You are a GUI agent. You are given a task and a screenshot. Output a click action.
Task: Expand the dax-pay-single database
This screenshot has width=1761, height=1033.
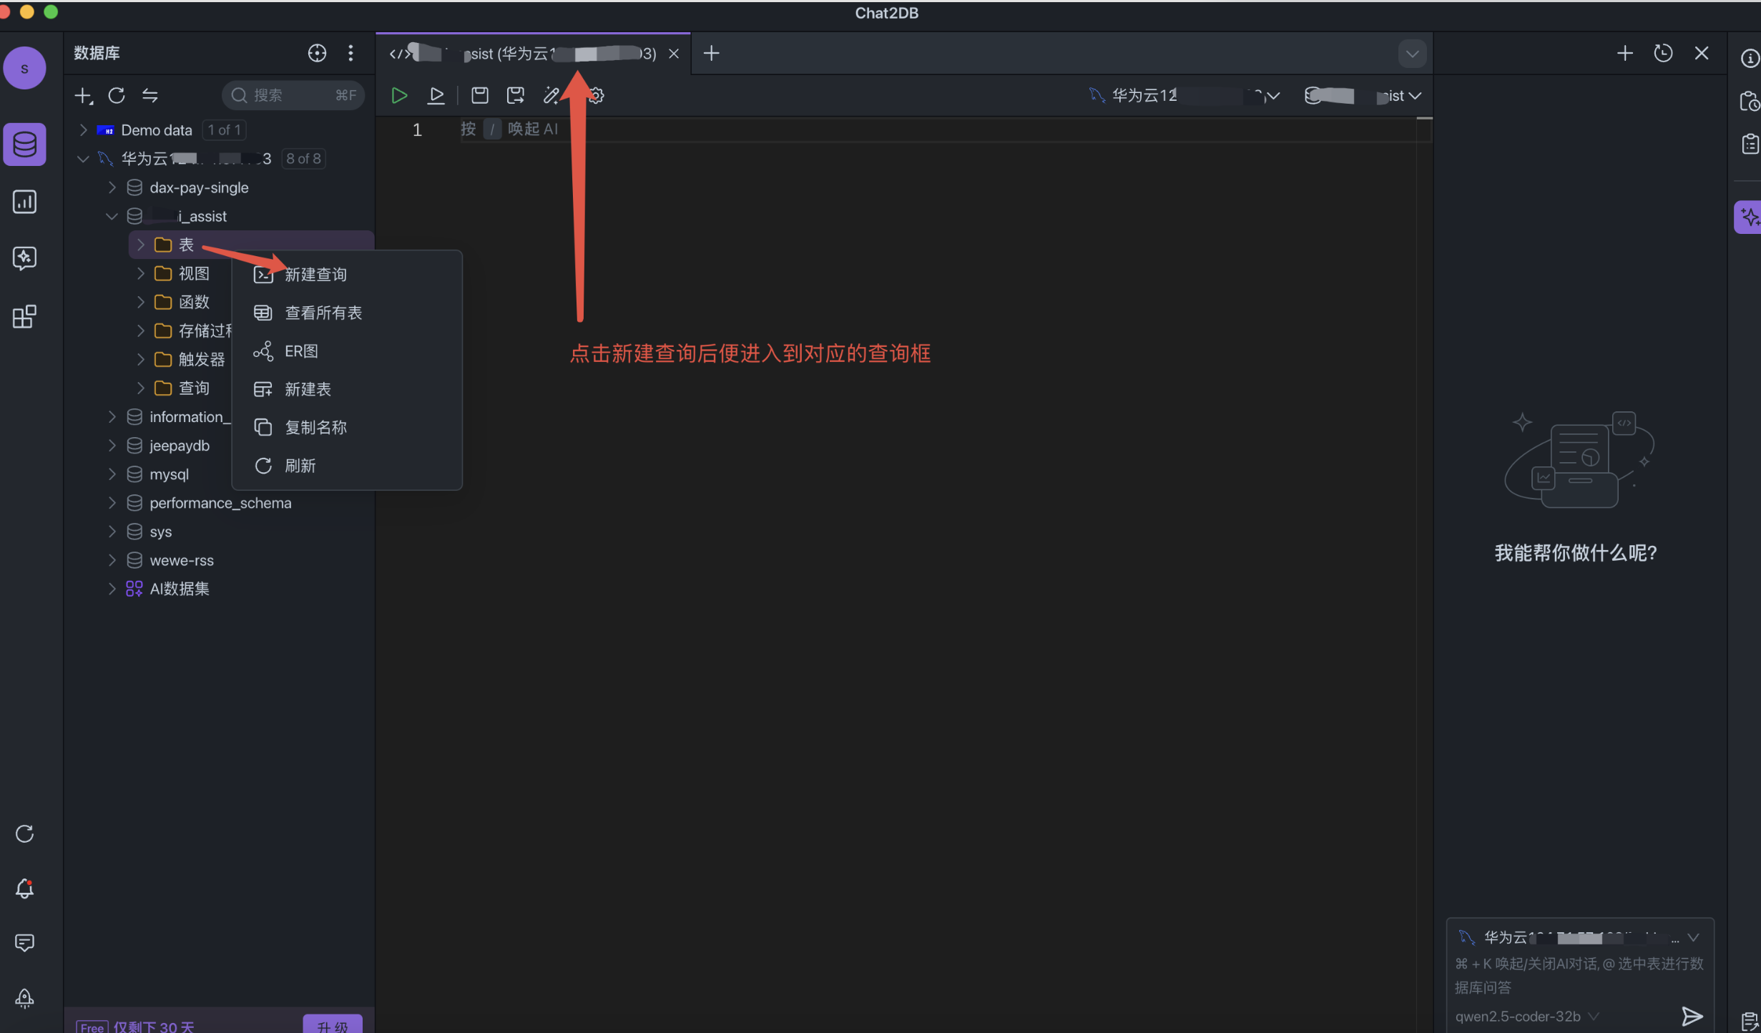click(112, 187)
